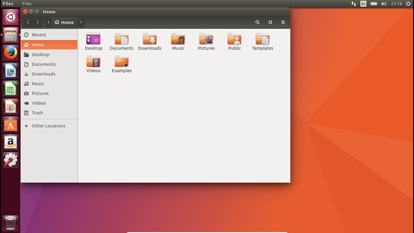Open the Templates folder icon

coord(263,39)
